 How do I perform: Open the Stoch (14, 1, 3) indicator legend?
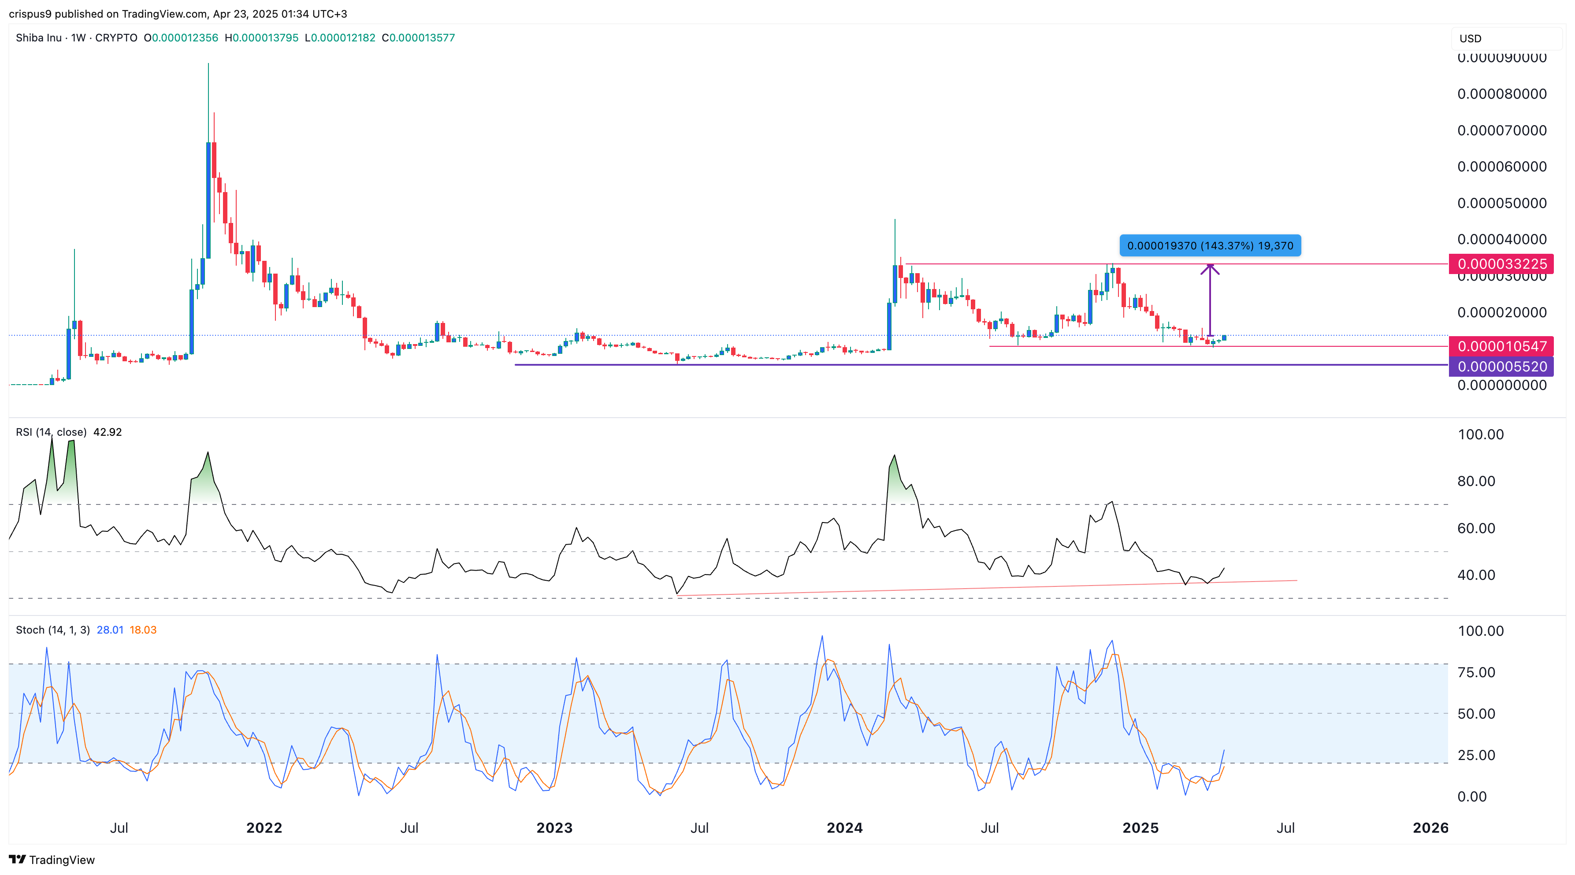point(52,629)
